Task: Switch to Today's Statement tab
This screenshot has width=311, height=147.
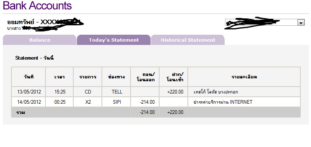Action: [x=114, y=40]
